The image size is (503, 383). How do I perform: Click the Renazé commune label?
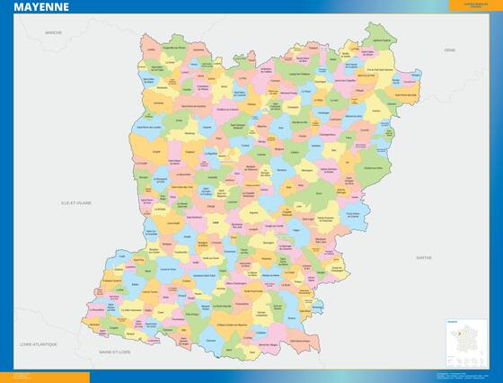click(x=130, y=334)
